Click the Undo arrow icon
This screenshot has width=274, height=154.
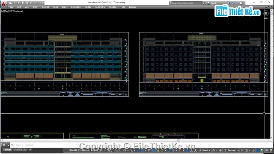[31, 3]
